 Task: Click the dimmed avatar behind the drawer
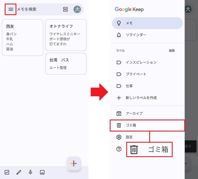[x=188, y=9]
